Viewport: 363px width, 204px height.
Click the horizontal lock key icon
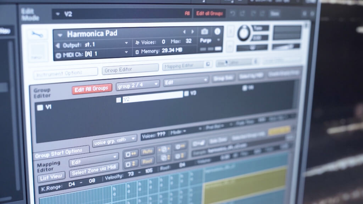point(131,154)
